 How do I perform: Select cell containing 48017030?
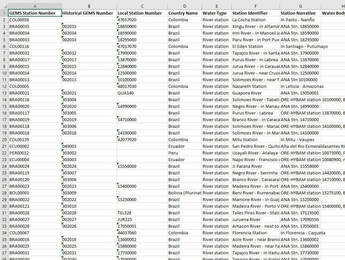pos(142,86)
